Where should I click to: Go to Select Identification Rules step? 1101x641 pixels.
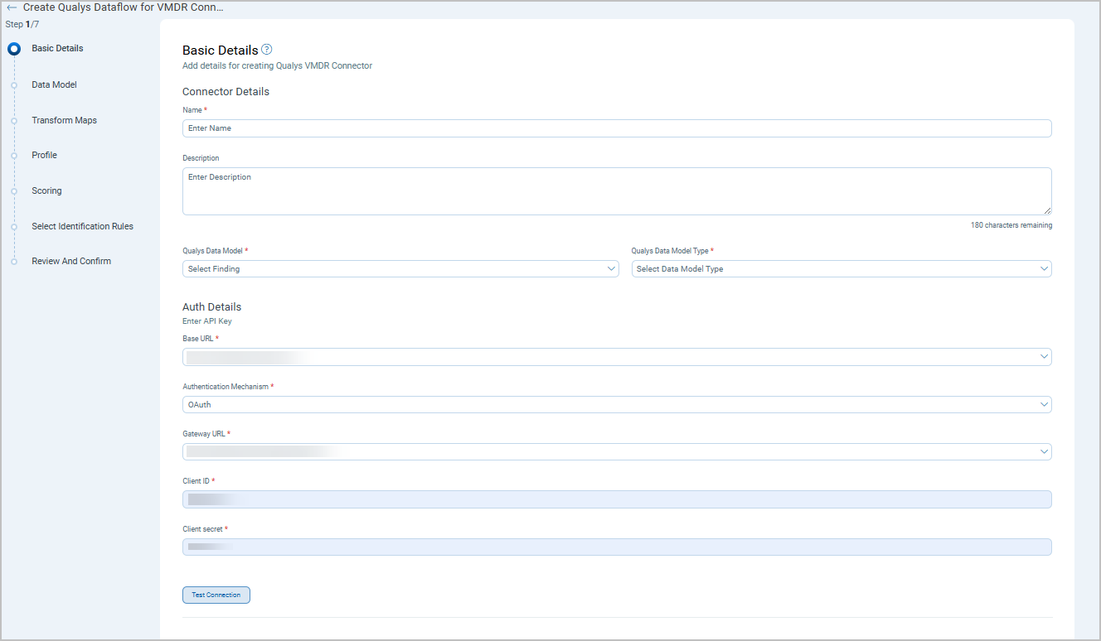(82, 226)
